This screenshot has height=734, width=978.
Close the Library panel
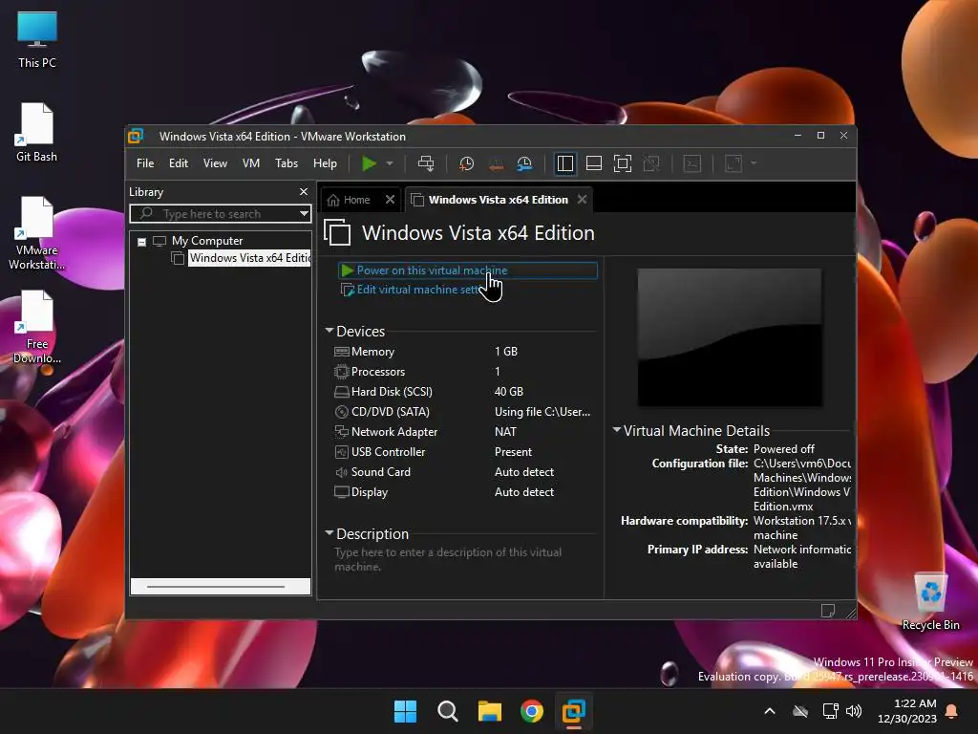tap(304, 191)
